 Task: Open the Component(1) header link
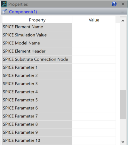tap(23, 12)
